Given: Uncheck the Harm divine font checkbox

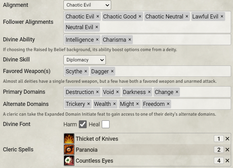Looking at the screenshot, I should (83, 124).
